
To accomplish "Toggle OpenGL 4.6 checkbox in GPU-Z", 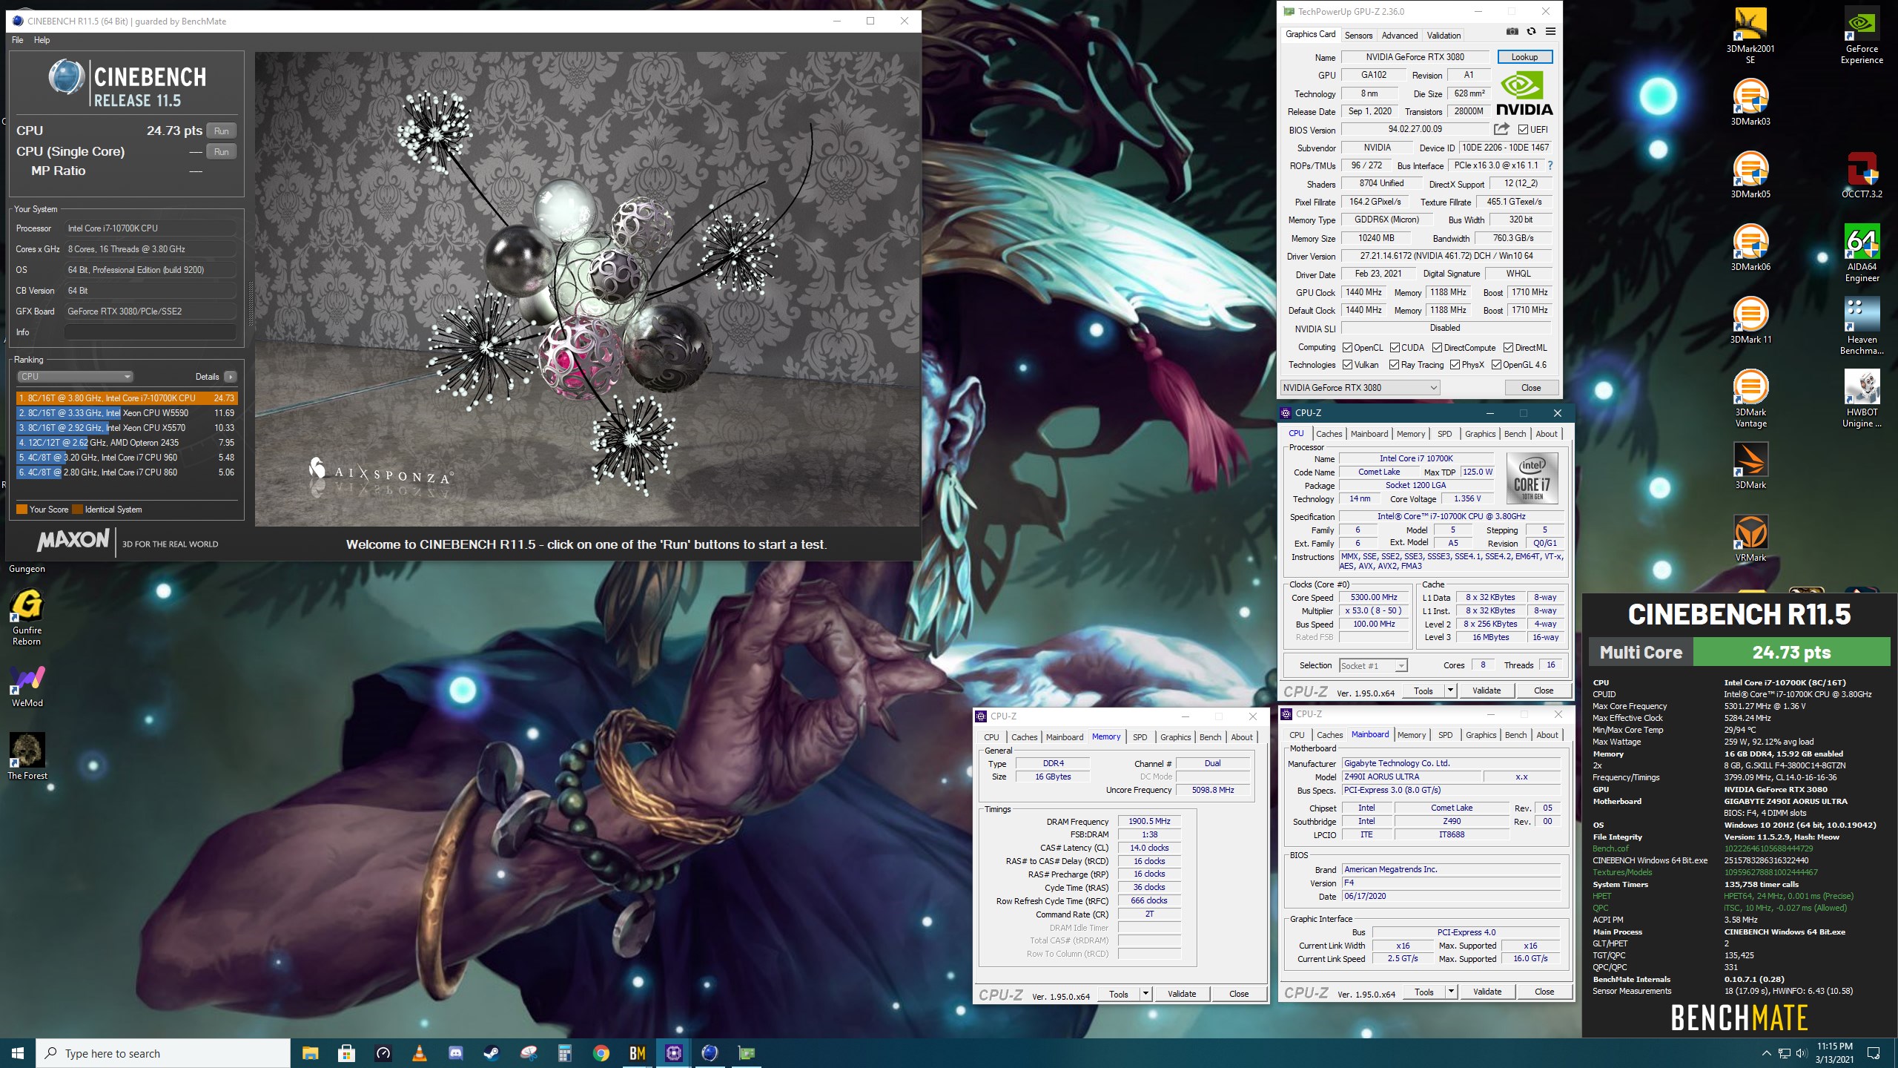I will tap(1496, 364).
